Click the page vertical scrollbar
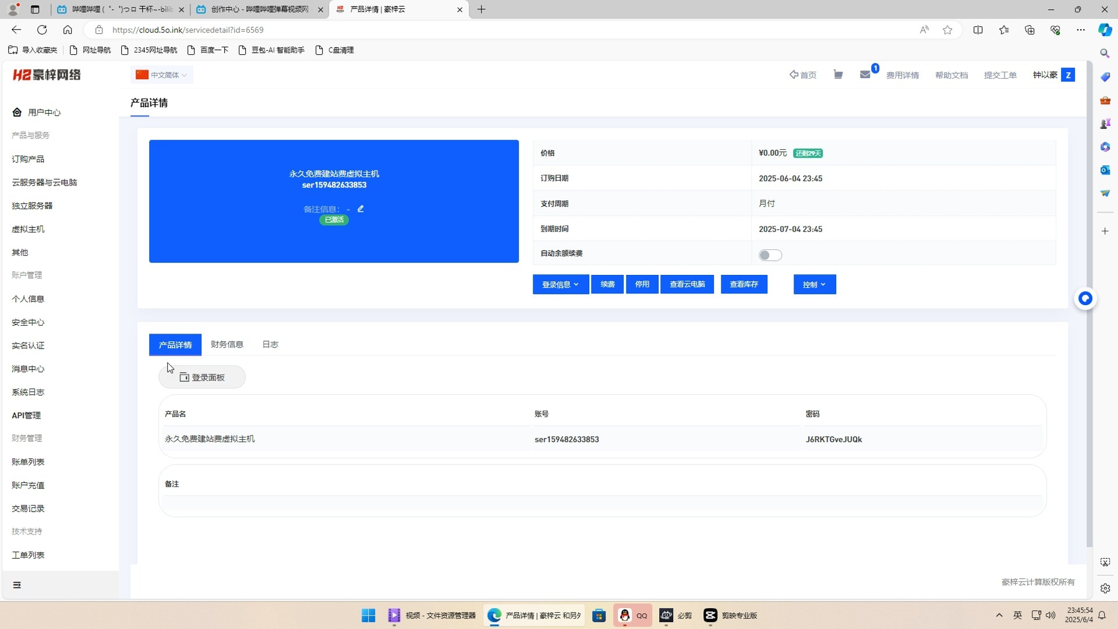Viewport: 1118px width, 629px height. pos(1089,303)
